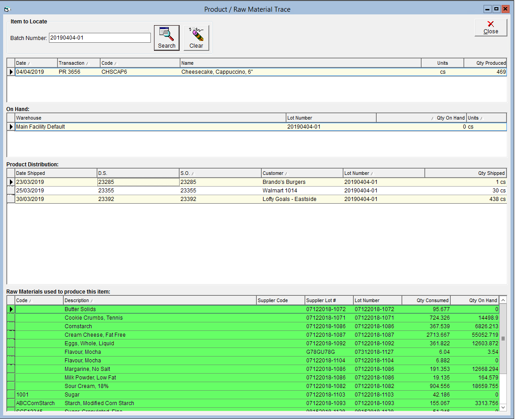
Task: Click the CHSCAP6 code cell
Action: coord(140,72)
